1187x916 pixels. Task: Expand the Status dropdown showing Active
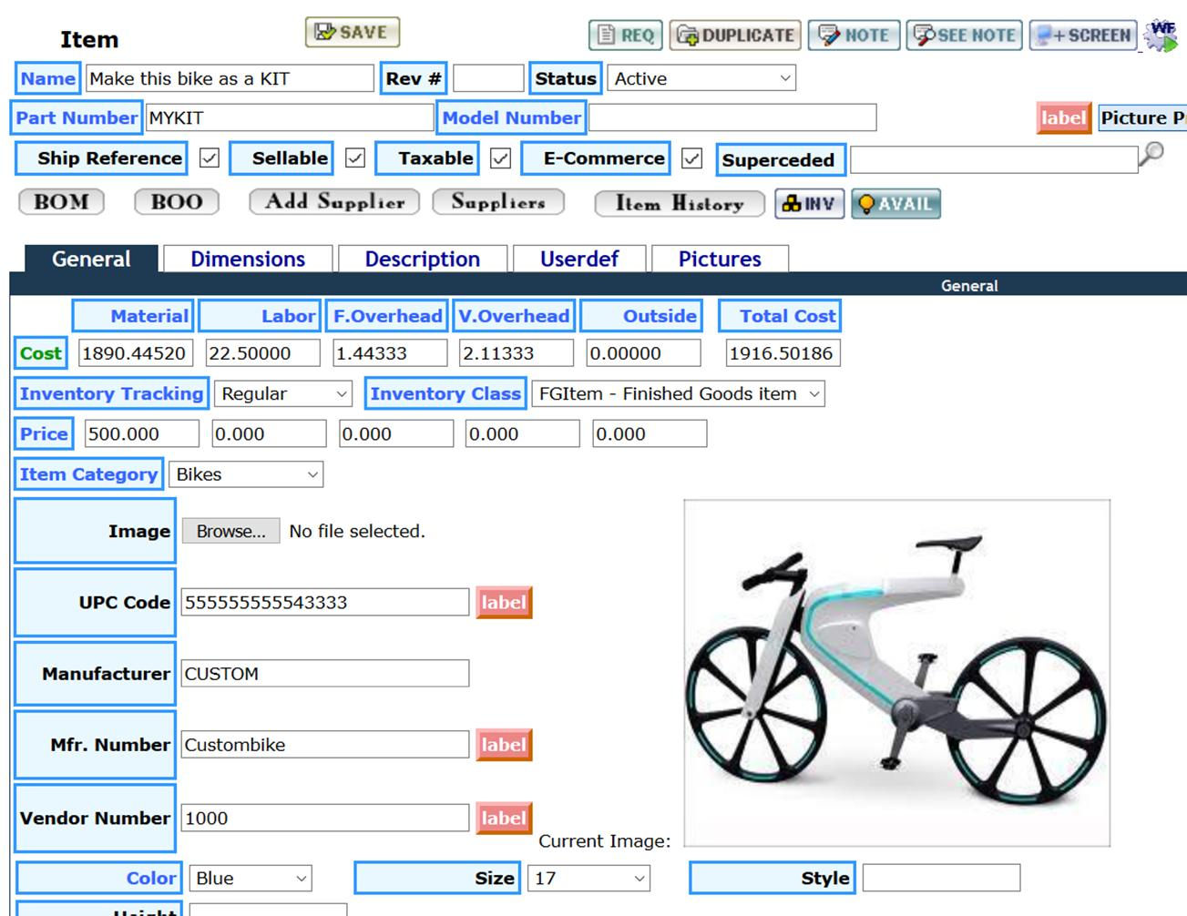tap(701, 79)
